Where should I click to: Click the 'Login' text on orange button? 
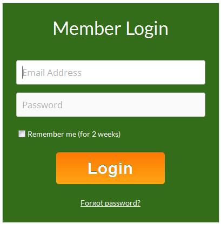click(110, 168)
